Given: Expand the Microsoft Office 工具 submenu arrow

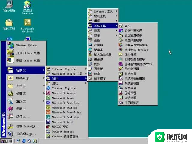Looking at the screenshot, I should click(x=86, y=74).
